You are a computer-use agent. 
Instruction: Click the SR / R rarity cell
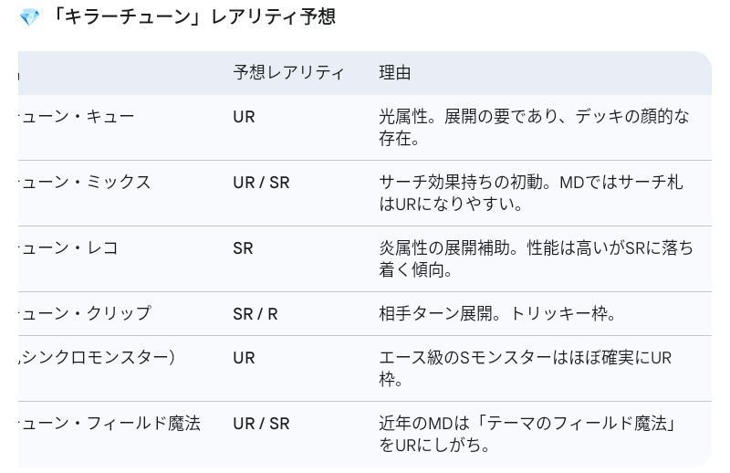click(255, 313)
